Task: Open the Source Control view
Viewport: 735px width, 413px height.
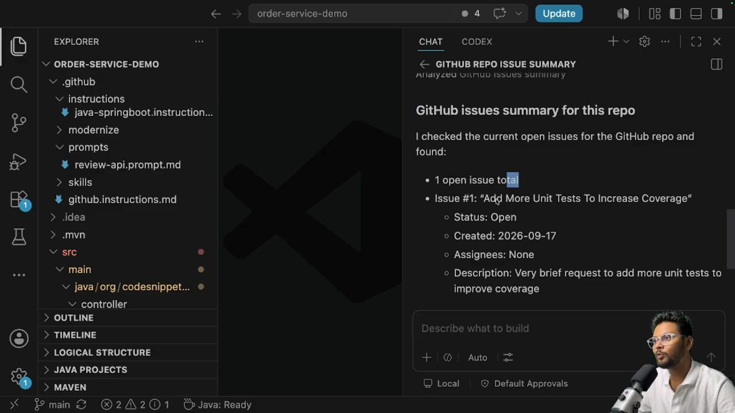Action: click(19, 123)
